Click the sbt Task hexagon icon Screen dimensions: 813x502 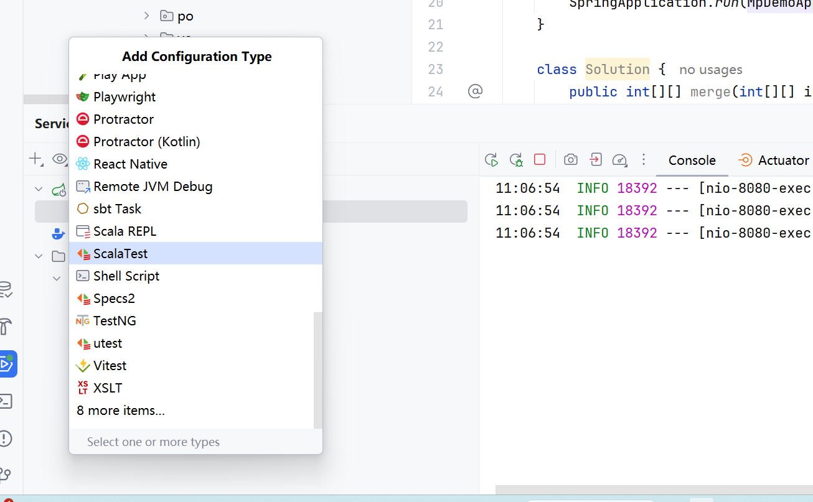83,209
